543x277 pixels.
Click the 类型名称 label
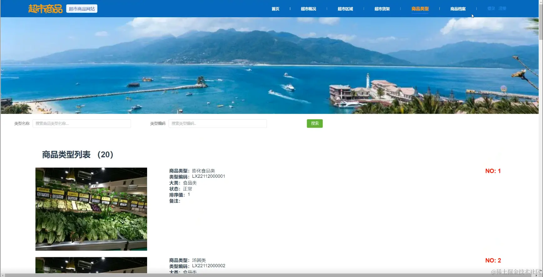pos(22,124)
